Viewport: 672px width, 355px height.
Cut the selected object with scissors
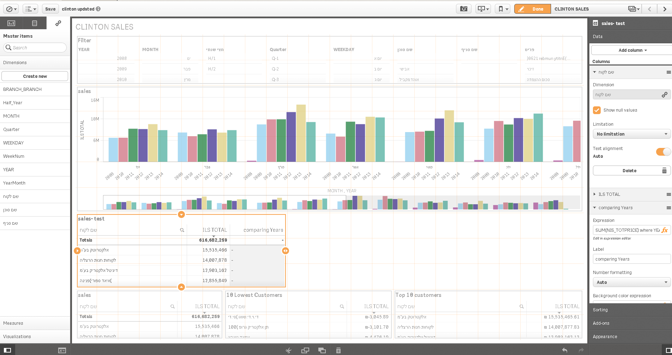point(288,350)
